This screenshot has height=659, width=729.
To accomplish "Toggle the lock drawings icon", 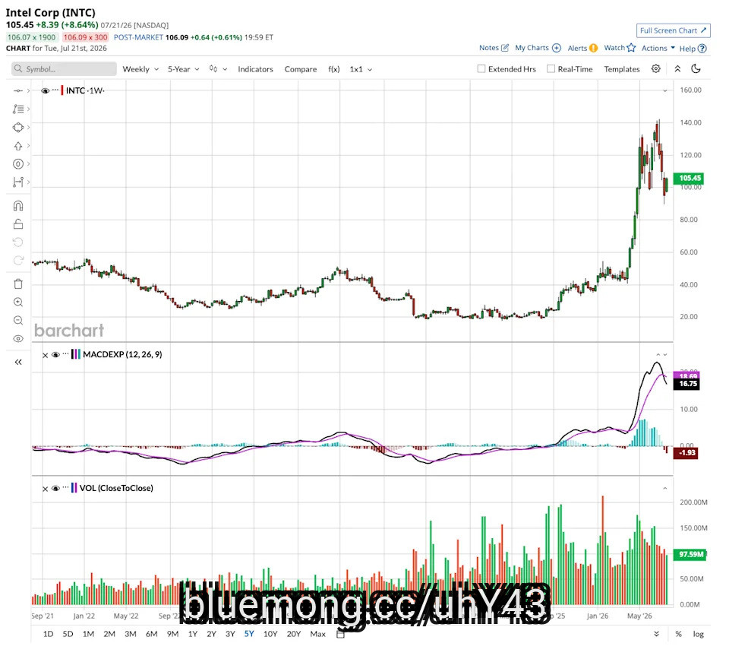I will click(18, 224).
